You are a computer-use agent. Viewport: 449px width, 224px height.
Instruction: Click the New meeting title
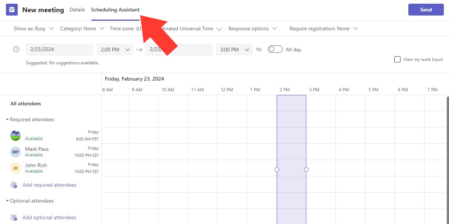tap(43, 10)
